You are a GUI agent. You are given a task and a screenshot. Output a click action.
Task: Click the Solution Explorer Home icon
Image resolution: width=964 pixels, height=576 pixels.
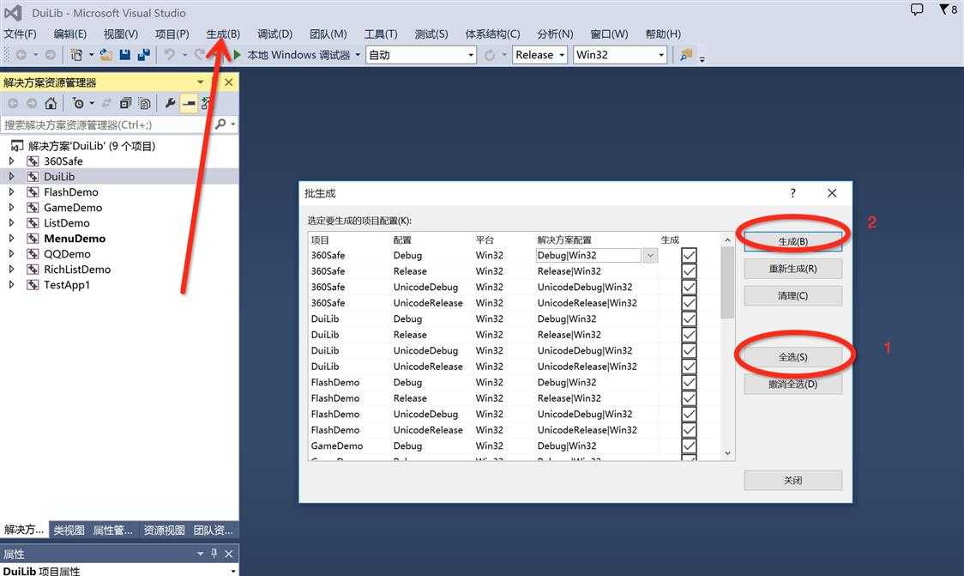(x=51, y=103)
